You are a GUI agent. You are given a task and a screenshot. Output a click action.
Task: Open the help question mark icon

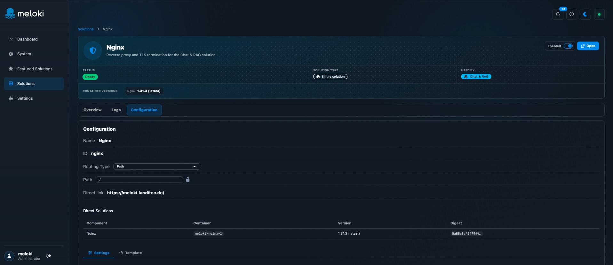click(x=571, y=14)
